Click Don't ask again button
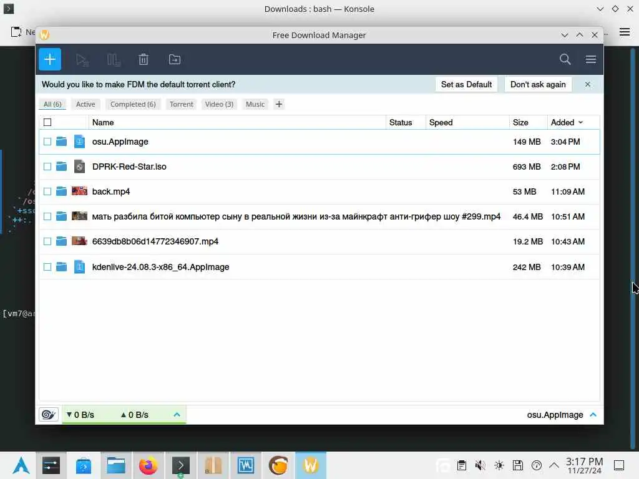639x479 pixels. 538,84
